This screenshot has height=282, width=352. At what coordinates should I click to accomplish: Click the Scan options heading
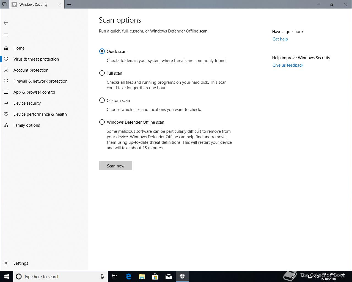point(120,20)
